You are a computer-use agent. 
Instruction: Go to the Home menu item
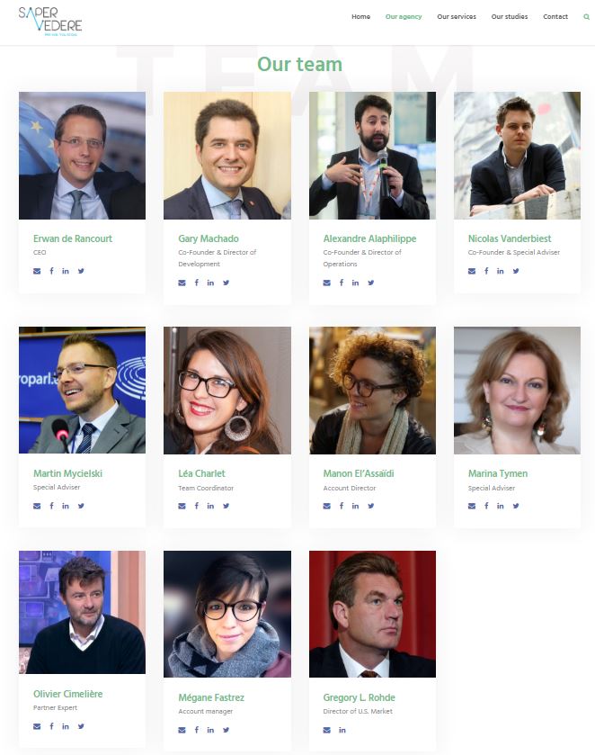coord(360,17)
